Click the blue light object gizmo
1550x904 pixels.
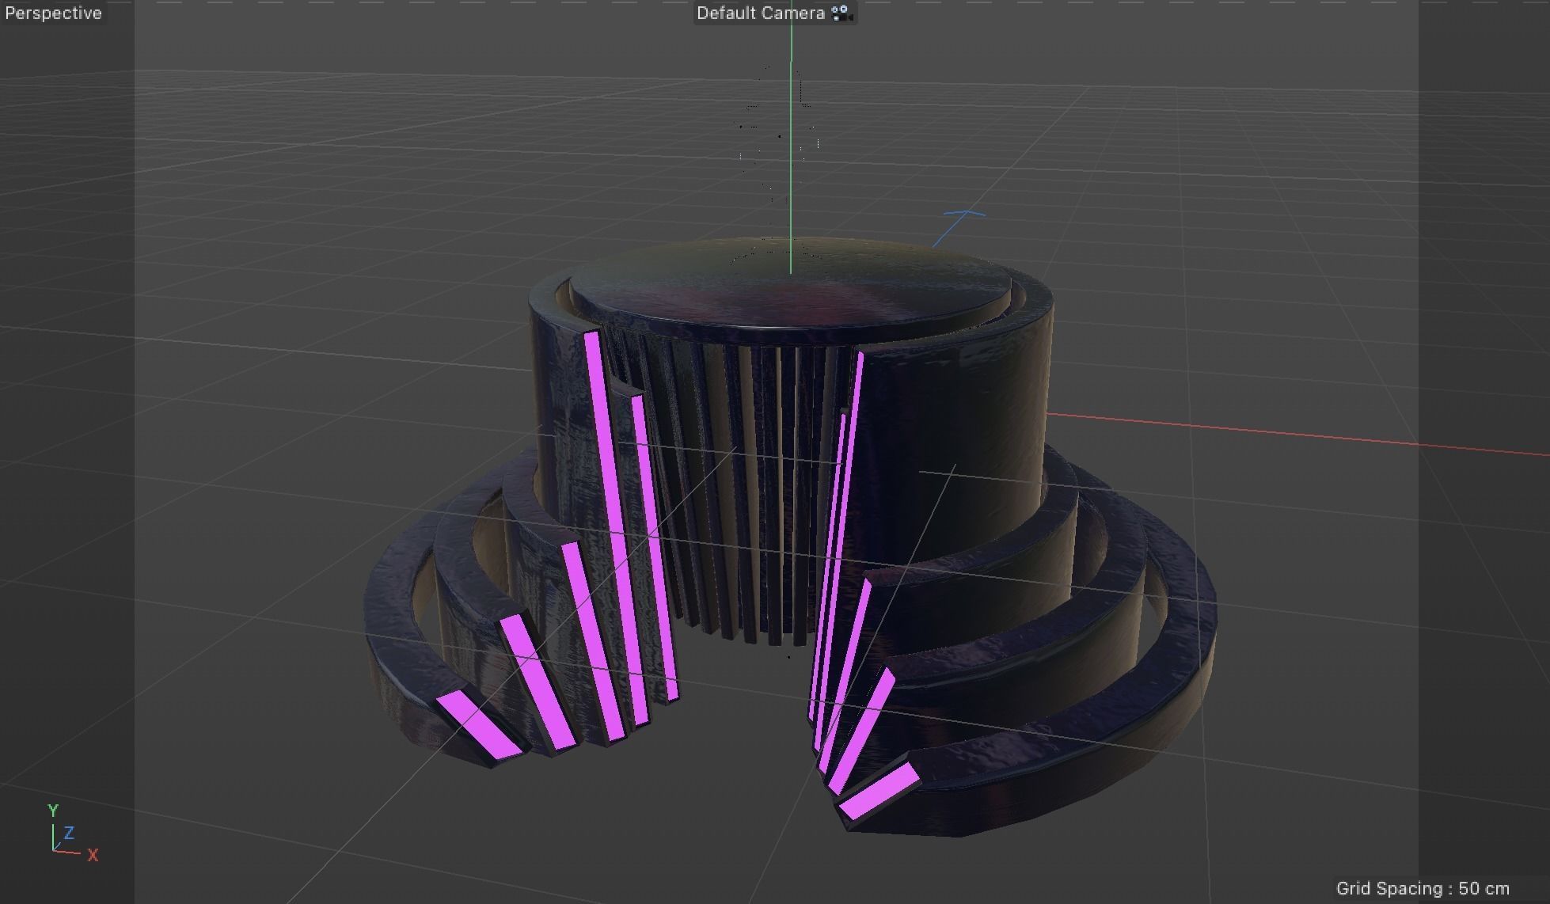[958, 228]
